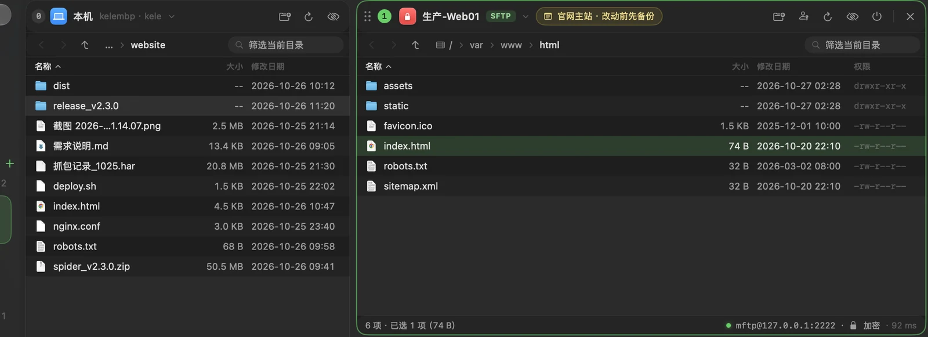The height and width of the screenshot is (337, 928).
Task: Go forward in the local pane history
Action: [63, 45]
